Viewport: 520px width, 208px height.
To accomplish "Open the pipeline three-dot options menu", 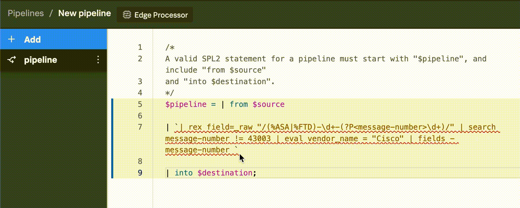I will [x=98, y=60].
